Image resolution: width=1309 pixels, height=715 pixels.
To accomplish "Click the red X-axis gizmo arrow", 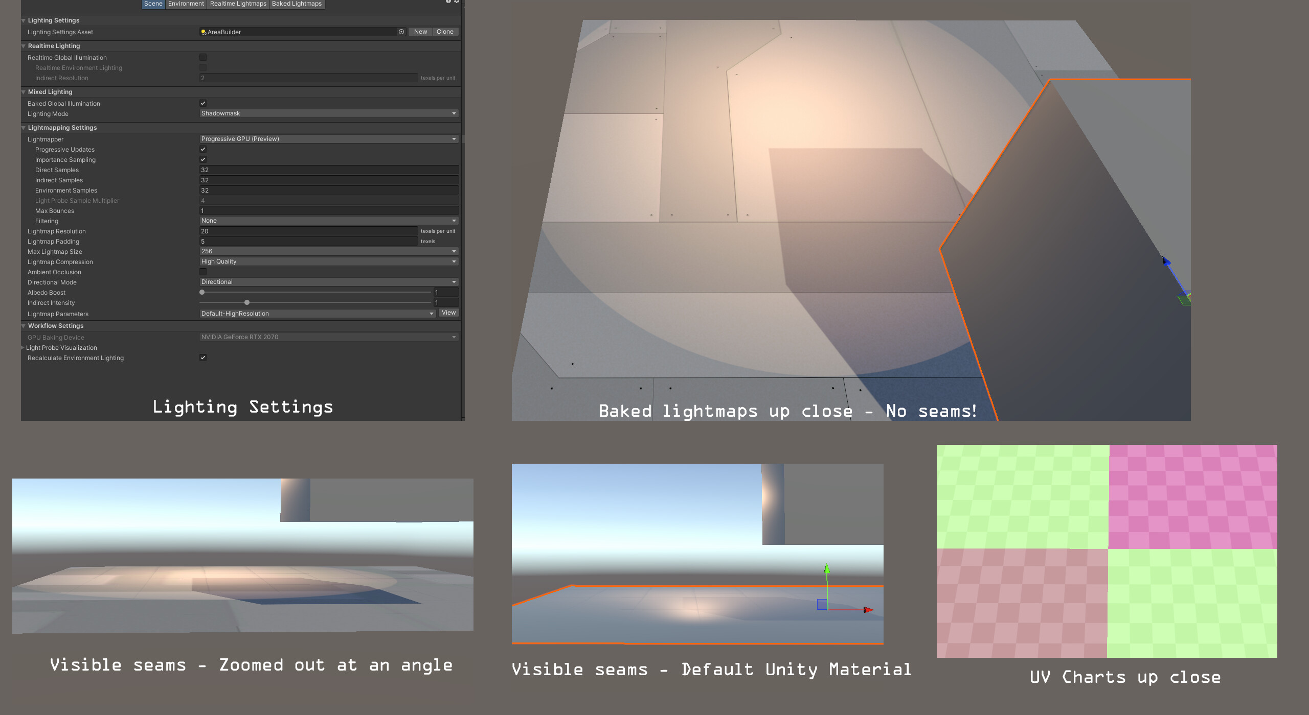I will tap(868, 610).
